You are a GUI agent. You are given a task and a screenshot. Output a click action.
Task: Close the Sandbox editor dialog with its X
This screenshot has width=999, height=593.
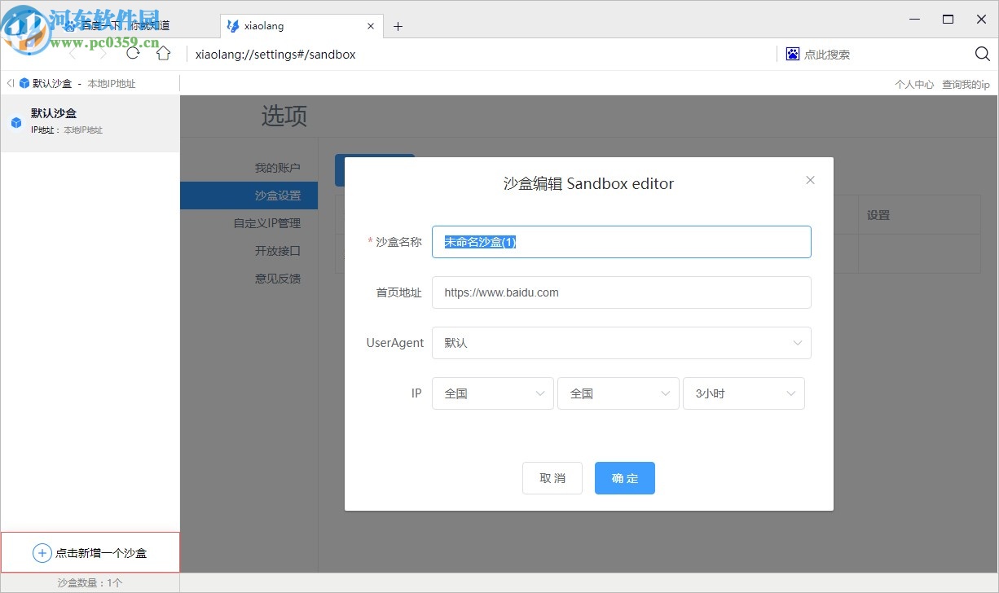pos(810,180)
